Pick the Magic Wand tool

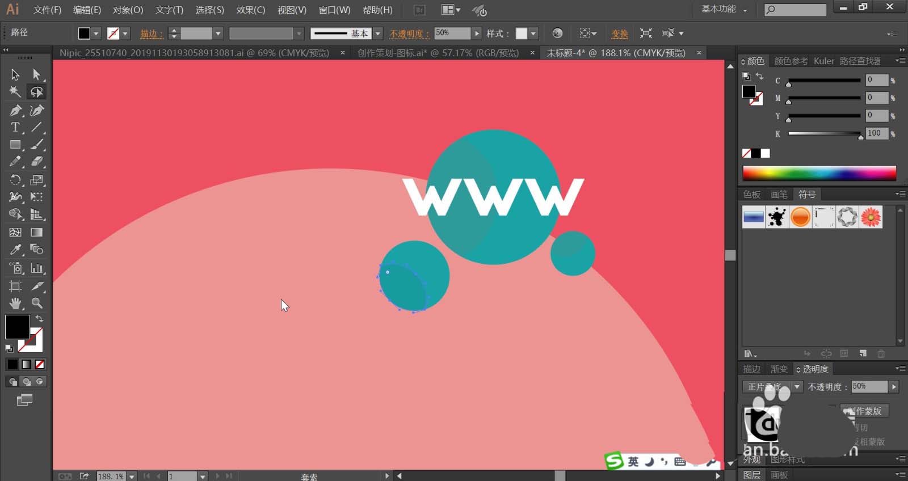pyautogui.click(x=15, y=92)
